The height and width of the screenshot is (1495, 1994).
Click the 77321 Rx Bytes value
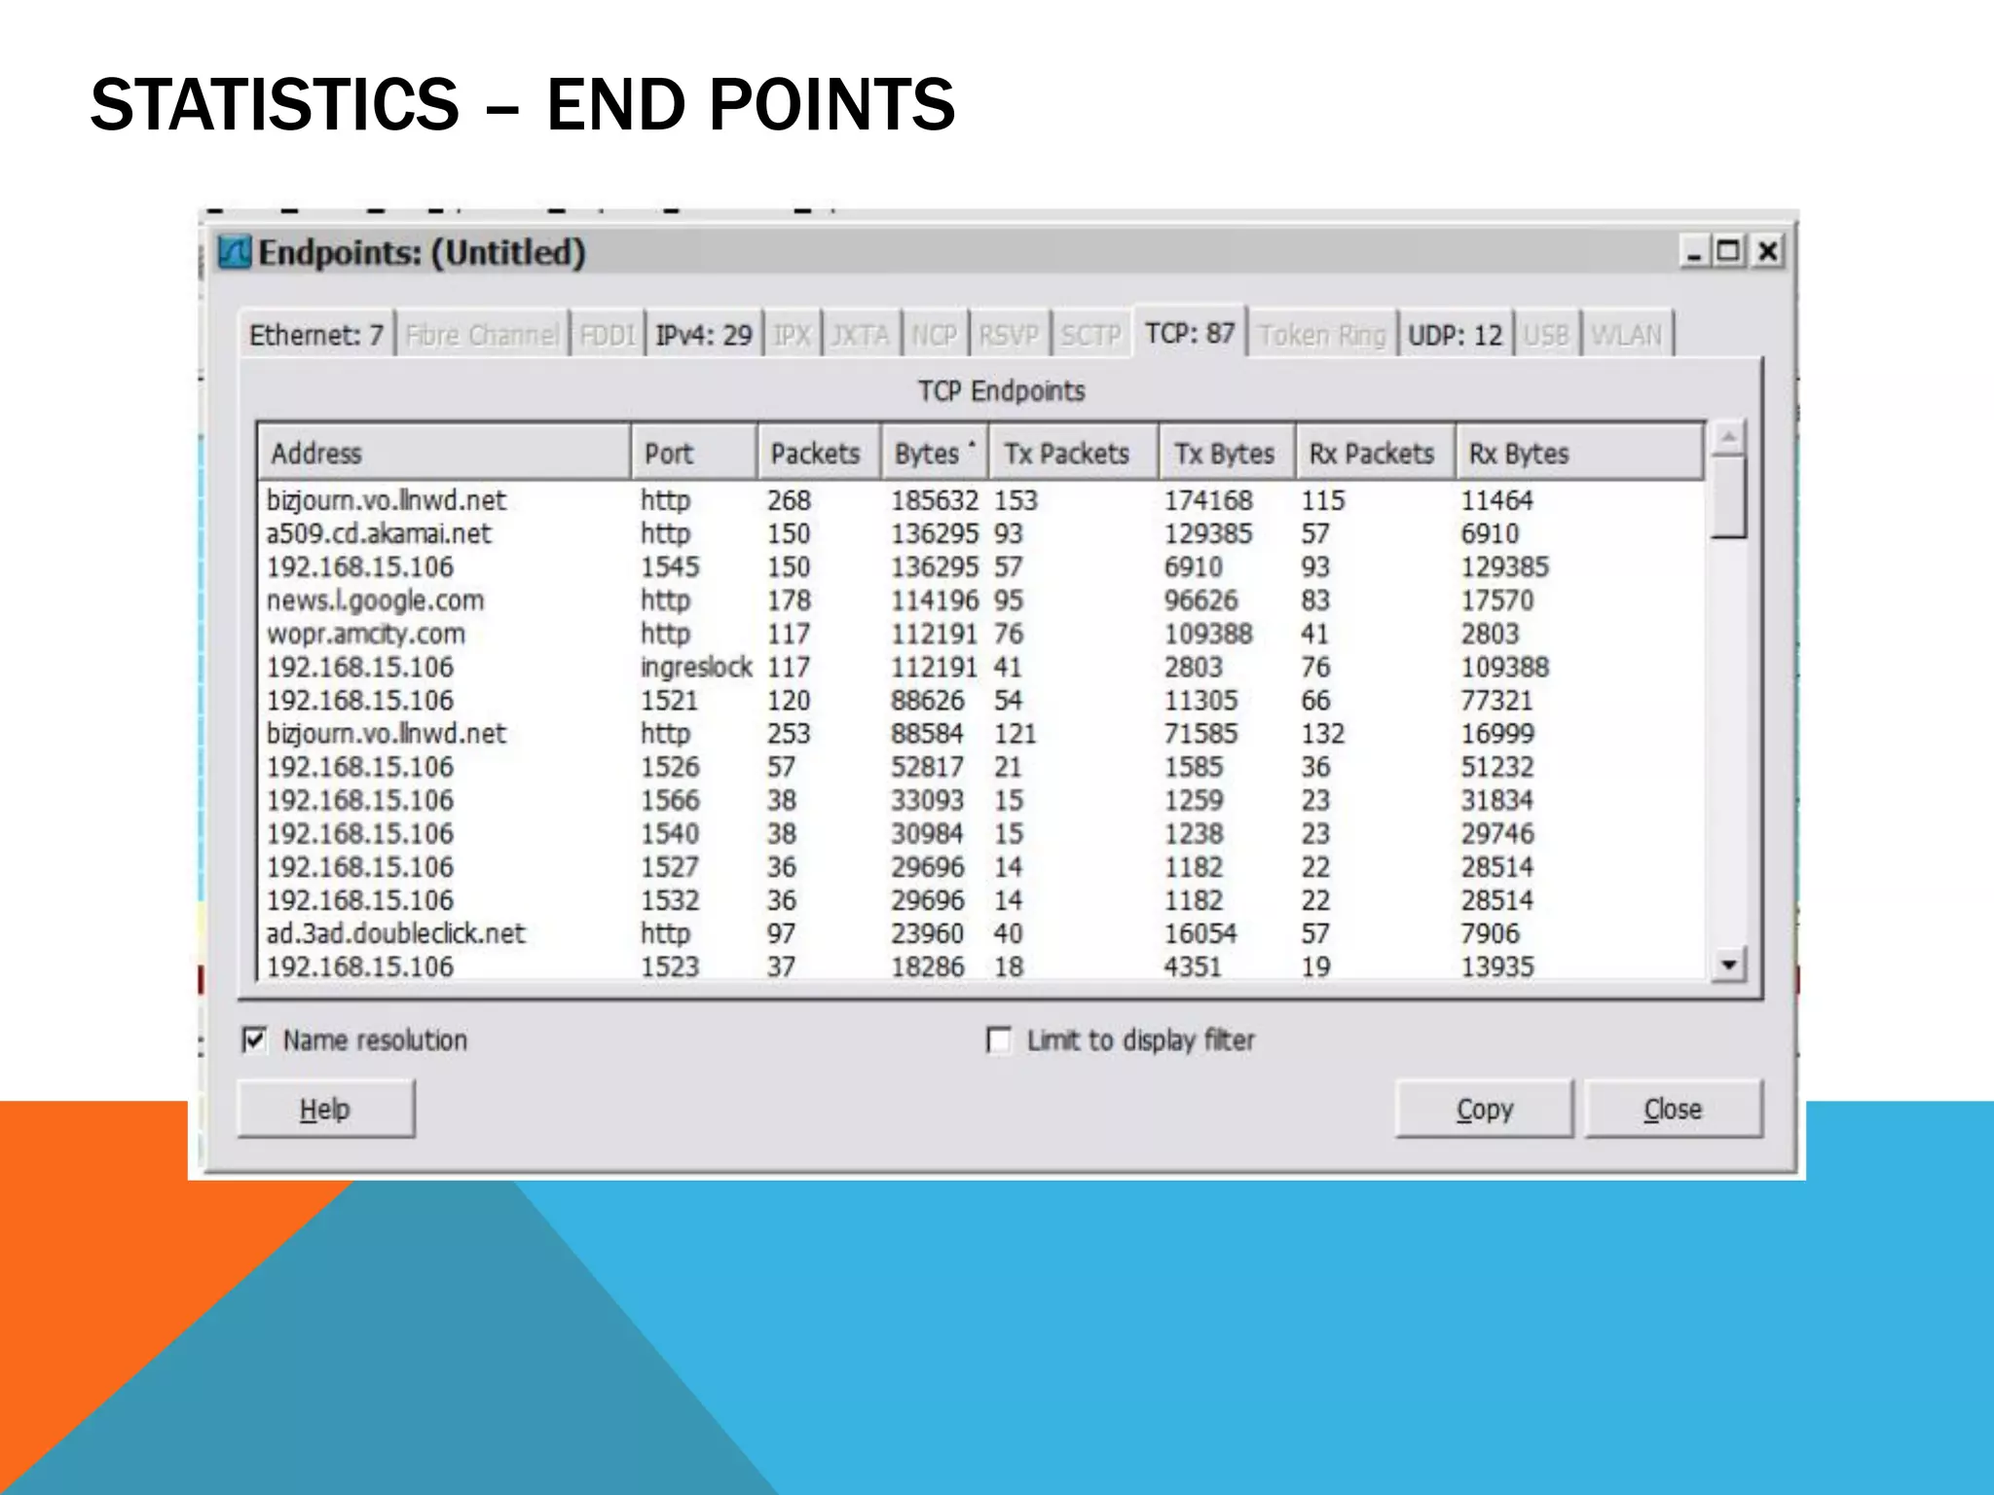click(1496, 700)
